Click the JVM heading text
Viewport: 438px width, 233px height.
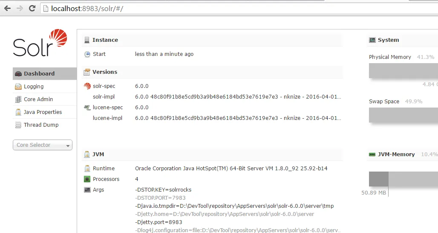[x=98, y=154]
